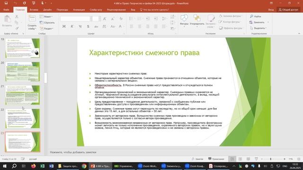Image resolution: width=303 pixels, height=170 pixels.
Task: Switch to Reading view in the status bar
Action: pyautogui.click(x=248, y=159)
